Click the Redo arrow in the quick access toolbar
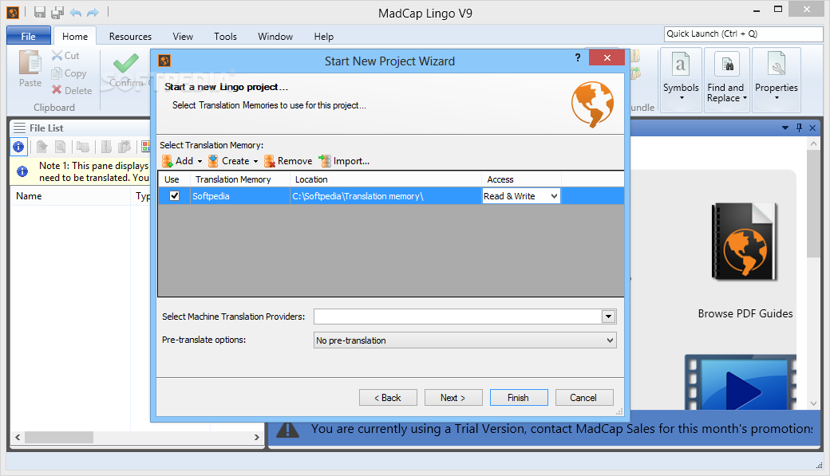This screenshot has width=830, height=476. [x=93, y=12]
